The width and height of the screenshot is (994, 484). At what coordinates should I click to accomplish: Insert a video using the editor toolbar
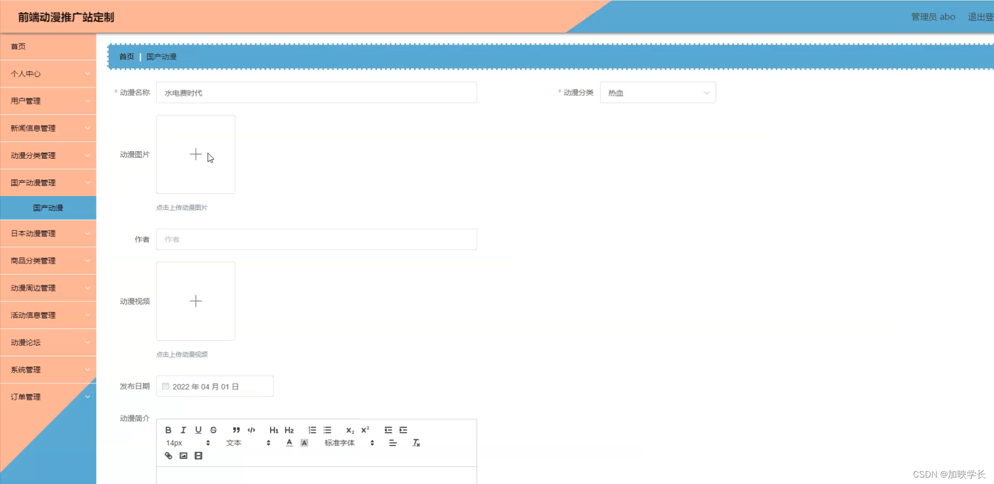198,455
